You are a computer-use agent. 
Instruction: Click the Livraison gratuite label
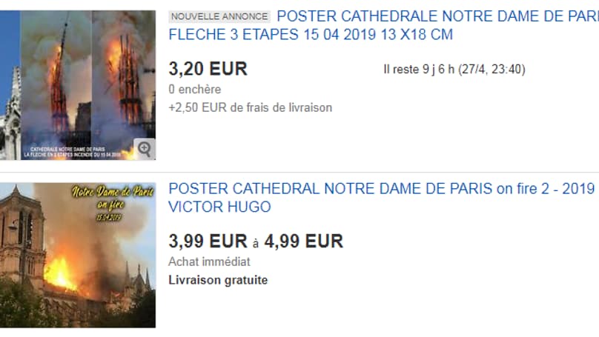click(218, 280)
